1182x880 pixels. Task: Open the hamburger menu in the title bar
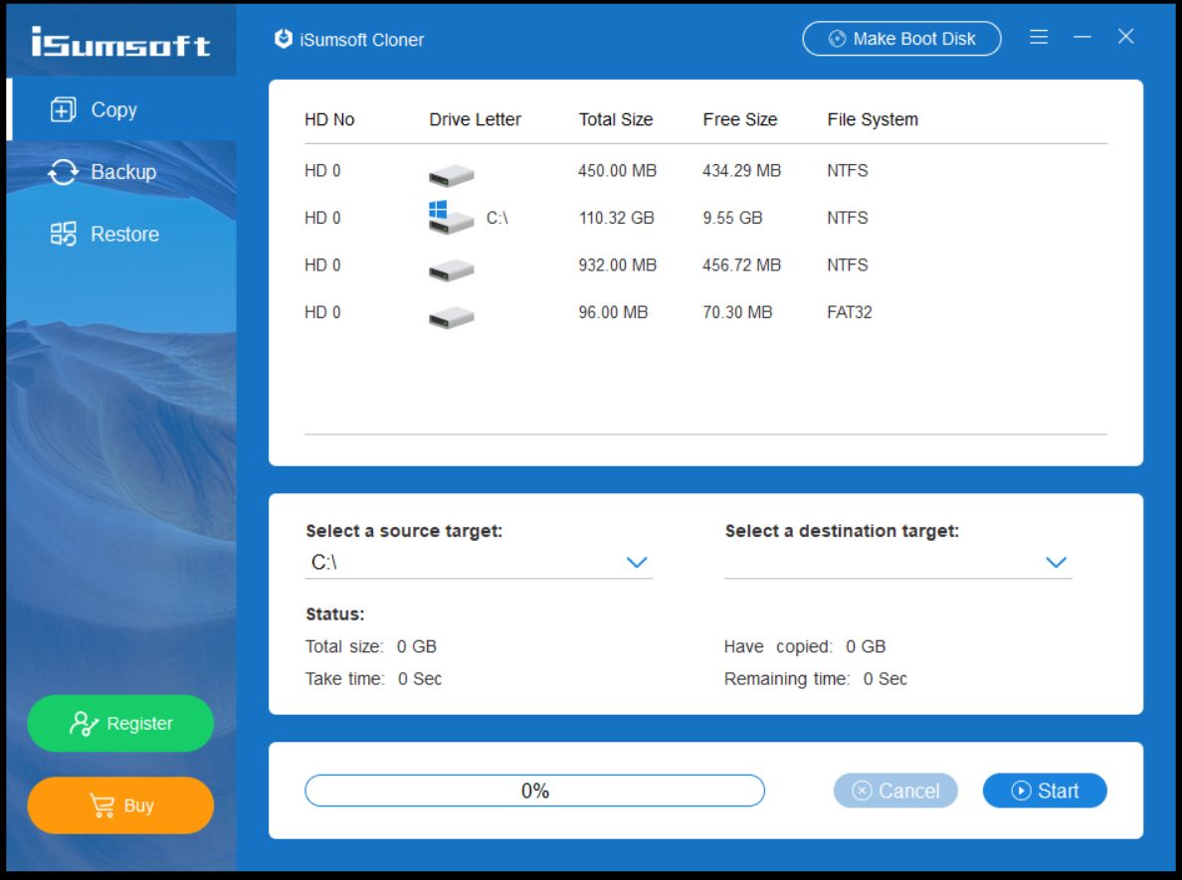pos(1038,37)
